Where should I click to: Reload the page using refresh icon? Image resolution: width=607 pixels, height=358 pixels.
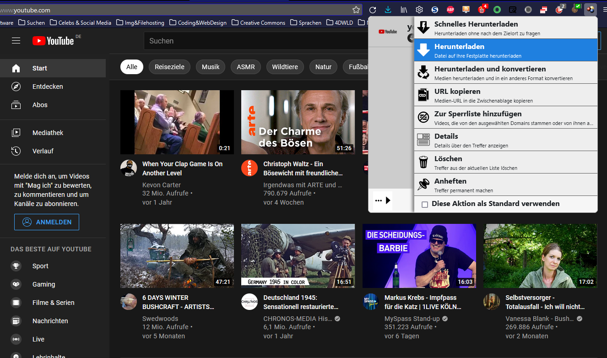pos(373,10)
